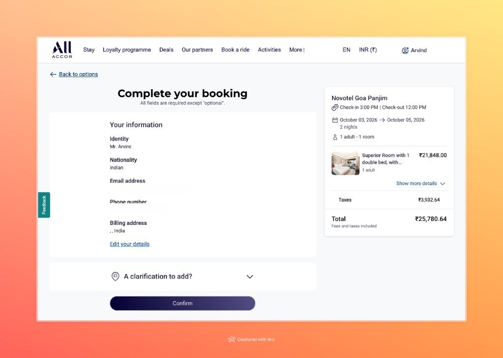Click the room price ₹21,848.00

(x=433, y=155)
